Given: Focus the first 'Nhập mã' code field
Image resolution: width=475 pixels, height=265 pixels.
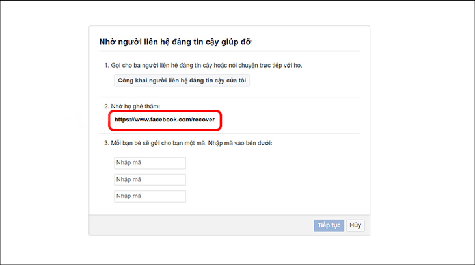Looking at the screenshot, I should coord(150,163).
